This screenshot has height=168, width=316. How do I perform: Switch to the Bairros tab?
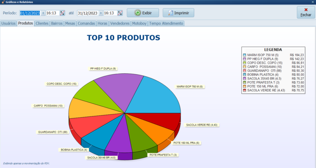pyautogui.click(x=57, y=23)
